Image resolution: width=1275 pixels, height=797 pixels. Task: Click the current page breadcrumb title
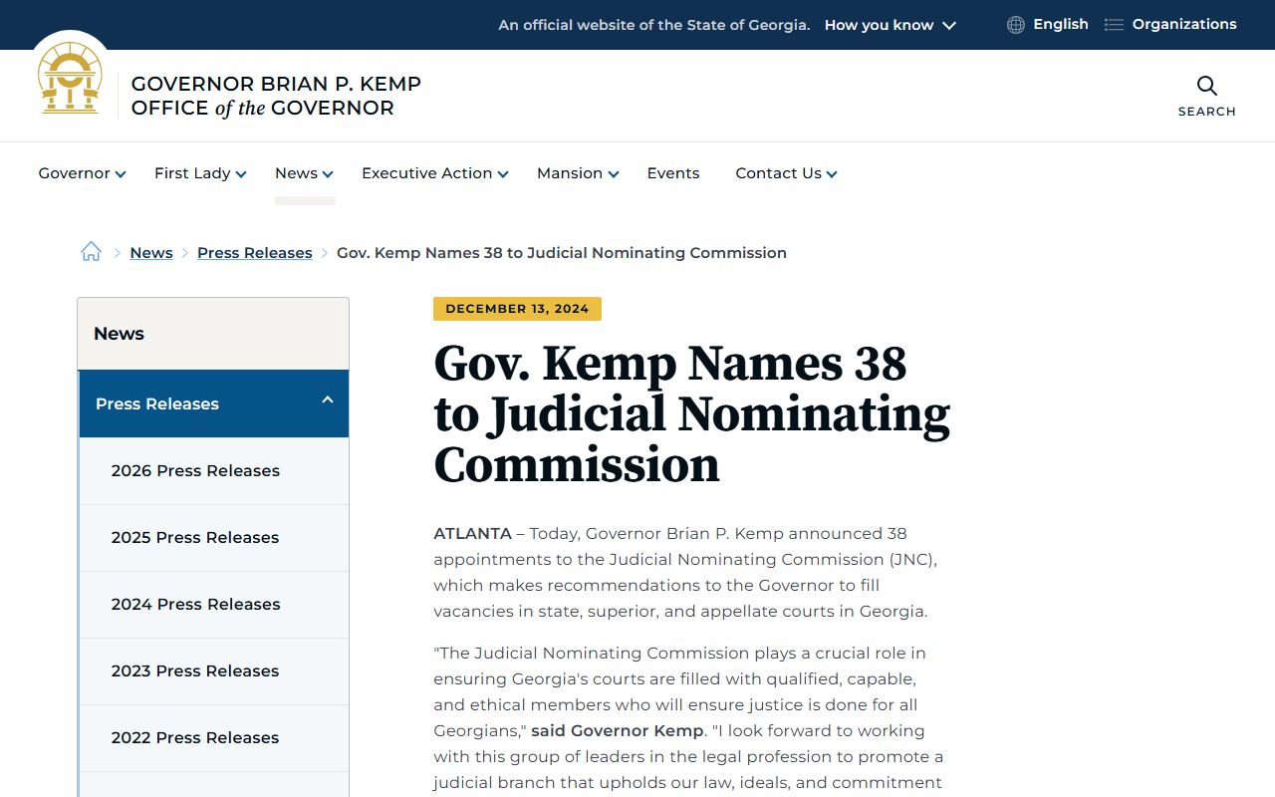point(562,253)
